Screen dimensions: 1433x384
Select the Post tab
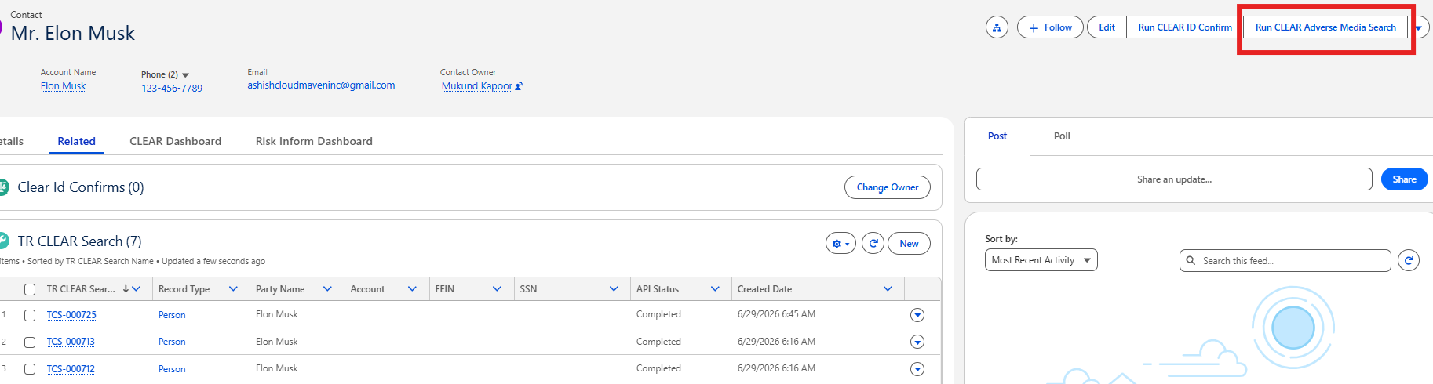click(x=997, y=136)
